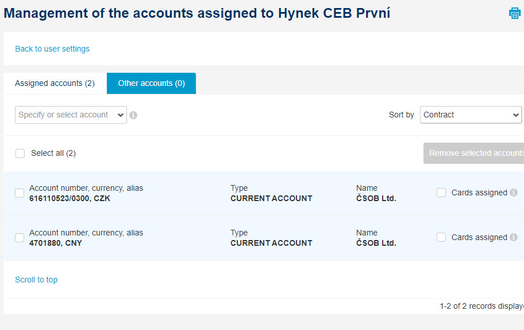This screenshot has height=330, width=524.
Task: Click the account number 616110523/0300, CZK
Action: click(70, 198)
